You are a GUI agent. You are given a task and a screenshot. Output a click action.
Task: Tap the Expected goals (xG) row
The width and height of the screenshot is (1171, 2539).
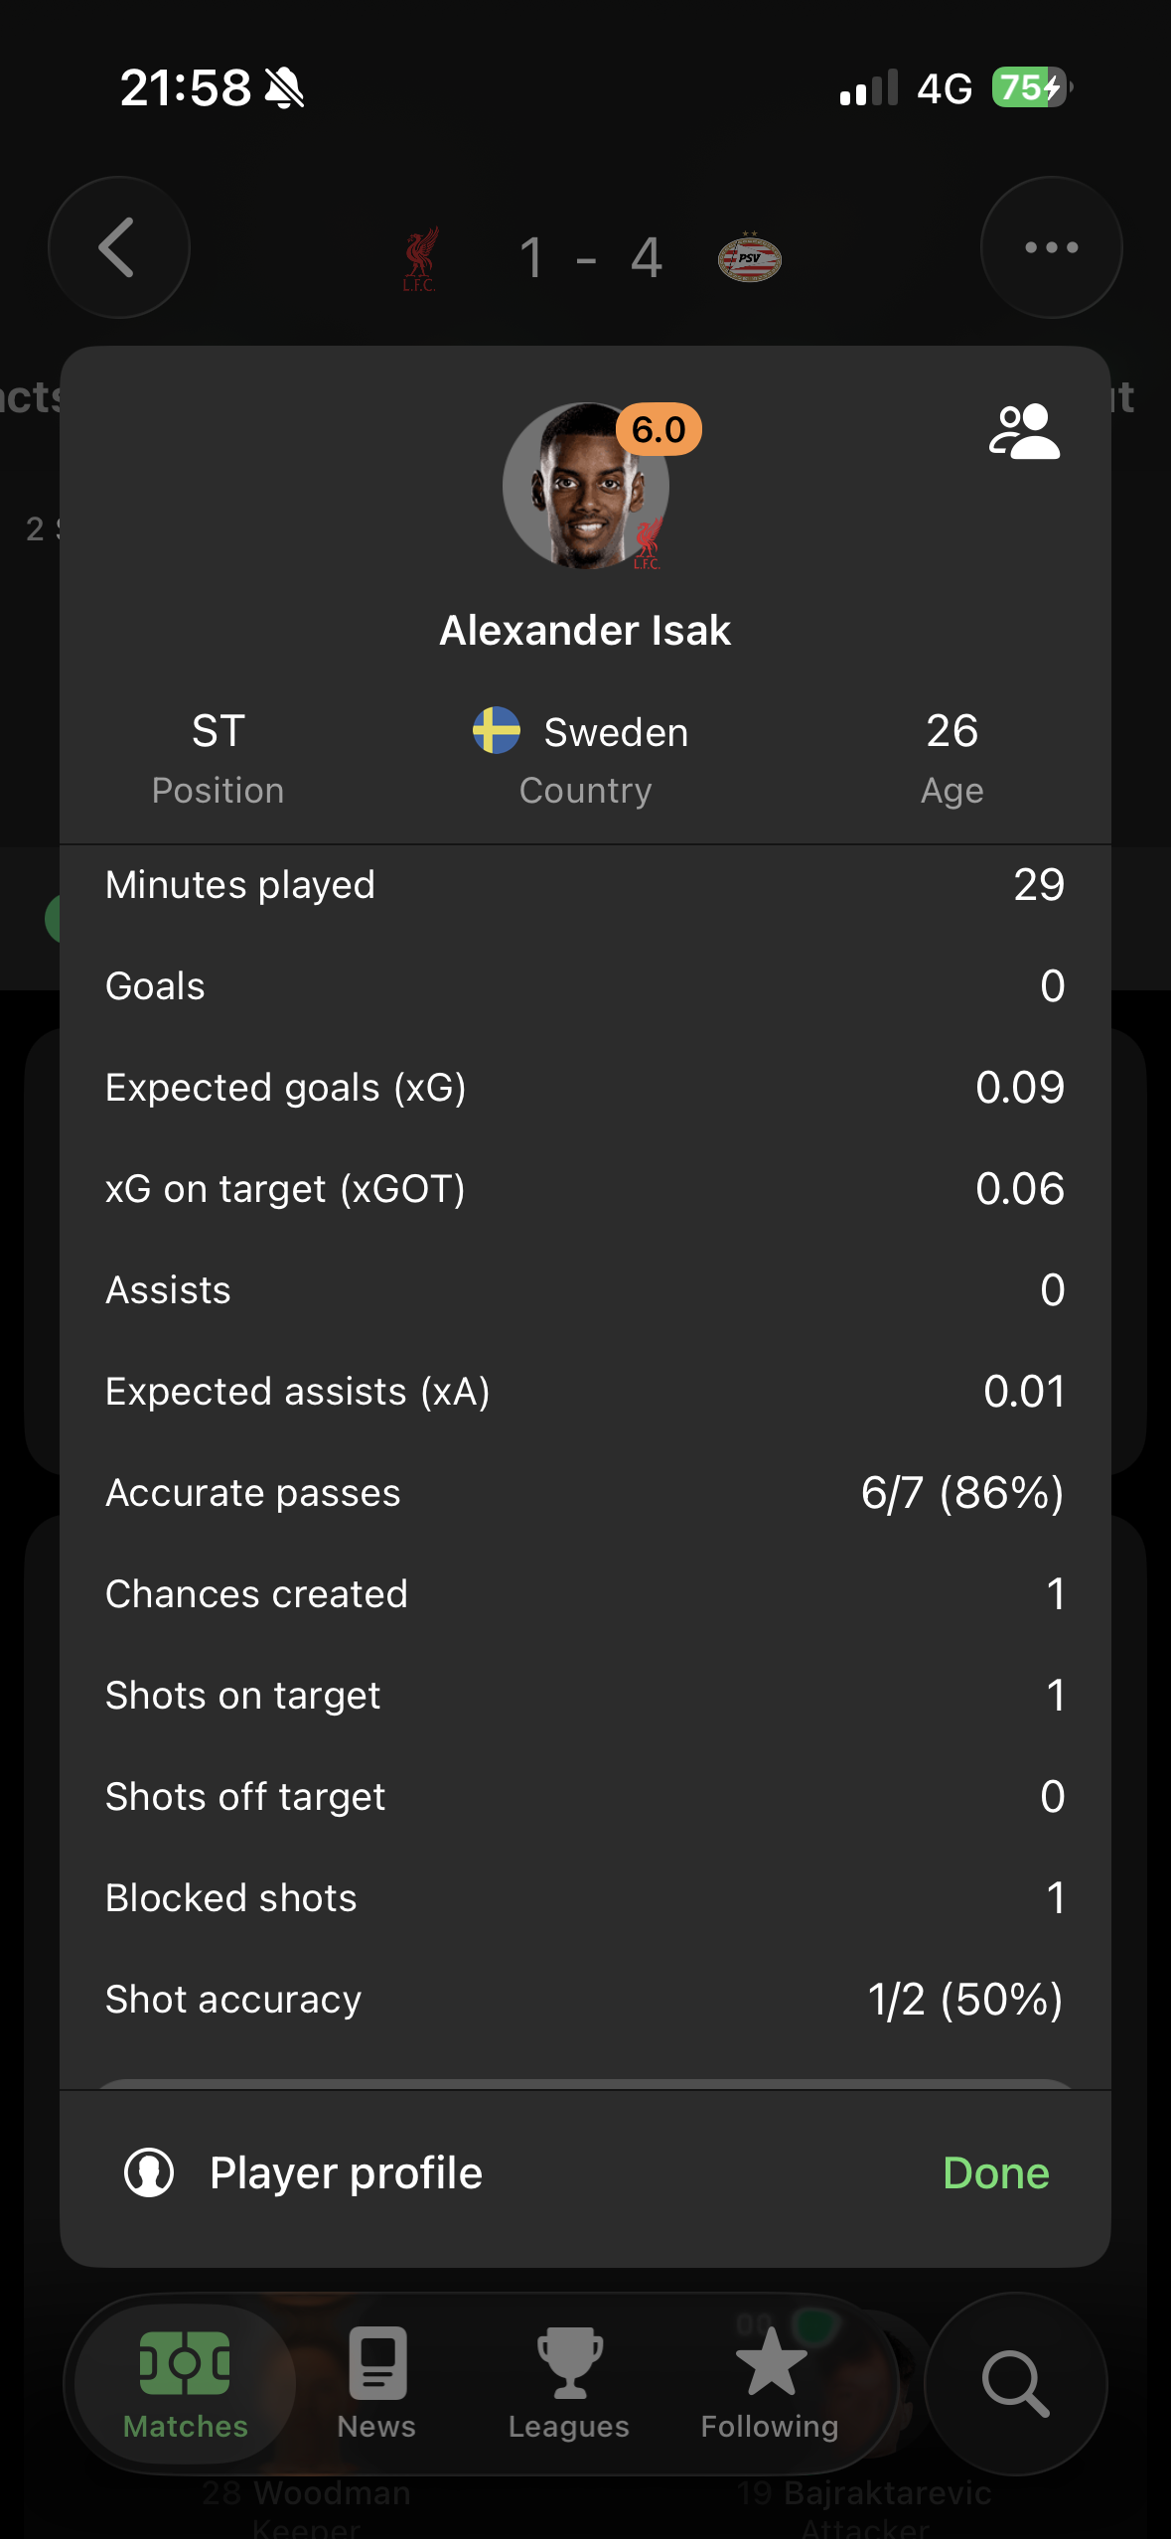coord(585,1087)
